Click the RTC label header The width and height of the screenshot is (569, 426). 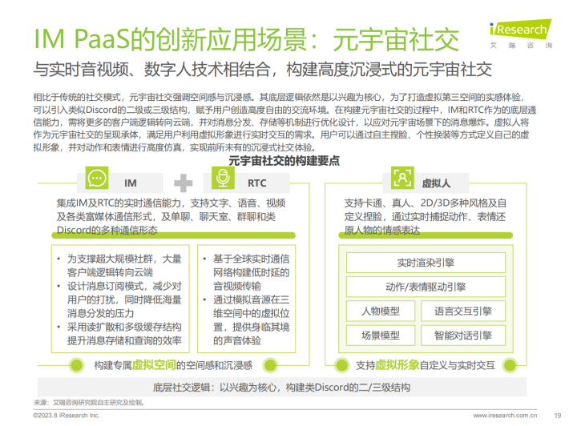click(x=257, y=183)
